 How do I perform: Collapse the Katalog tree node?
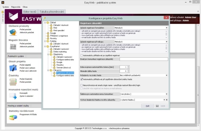45,41
